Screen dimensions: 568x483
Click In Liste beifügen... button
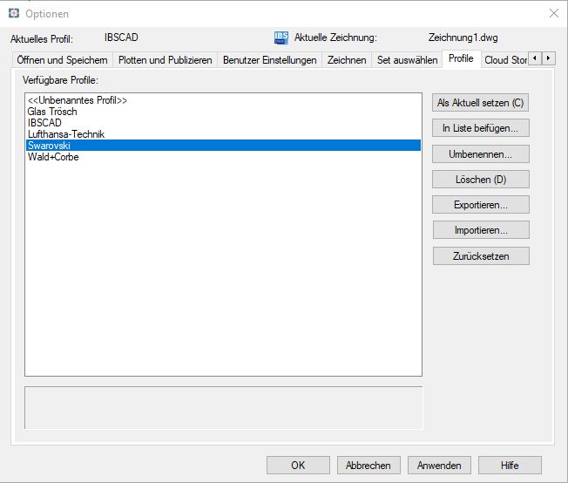480,128
